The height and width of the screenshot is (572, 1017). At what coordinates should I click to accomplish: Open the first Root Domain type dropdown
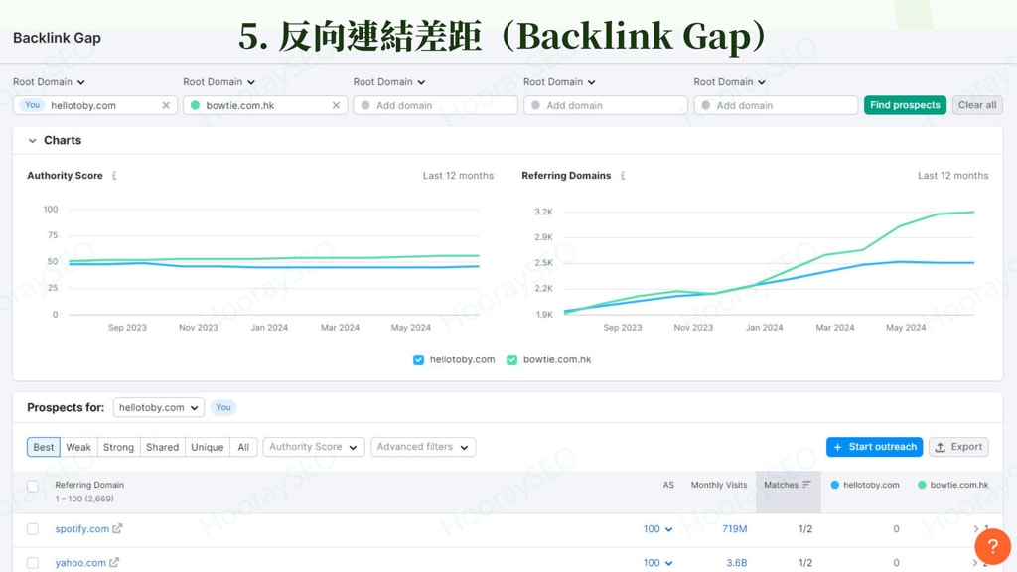point(48,82)
